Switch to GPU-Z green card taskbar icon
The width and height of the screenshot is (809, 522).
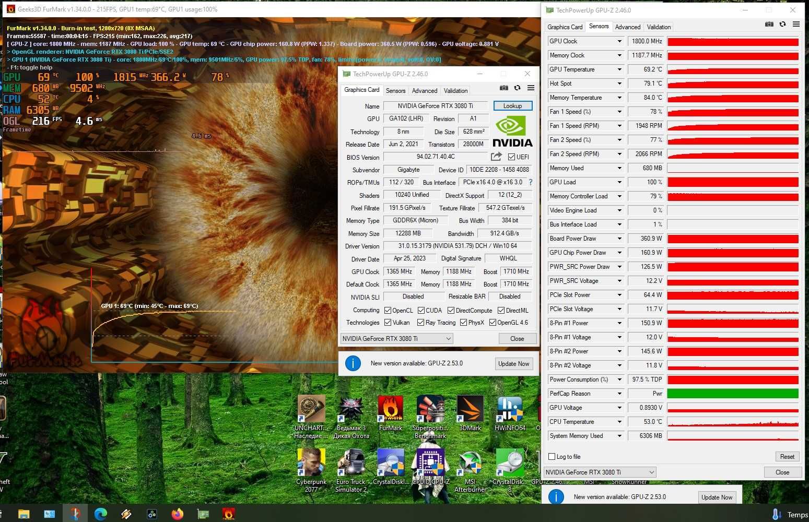pyautogui.click(x=203, y=514)
